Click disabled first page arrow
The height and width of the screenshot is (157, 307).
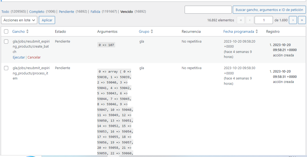(x=241, y=20)
